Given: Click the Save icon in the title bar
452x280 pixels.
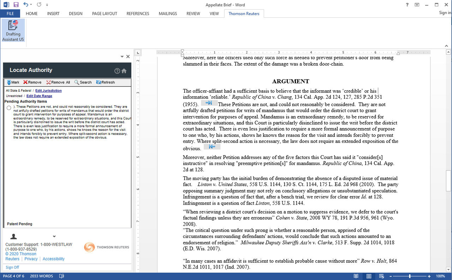Looking at the screenshot, I should click(x=16, y=5).
